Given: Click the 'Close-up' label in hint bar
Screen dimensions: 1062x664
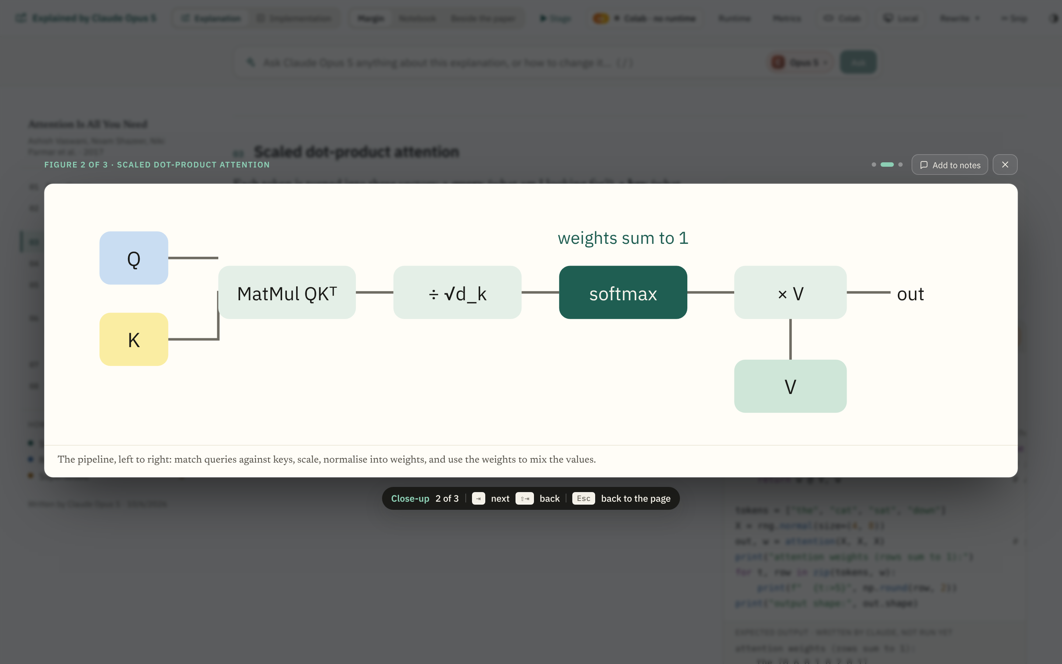Looking at the screenshot, I should point(410,498).
